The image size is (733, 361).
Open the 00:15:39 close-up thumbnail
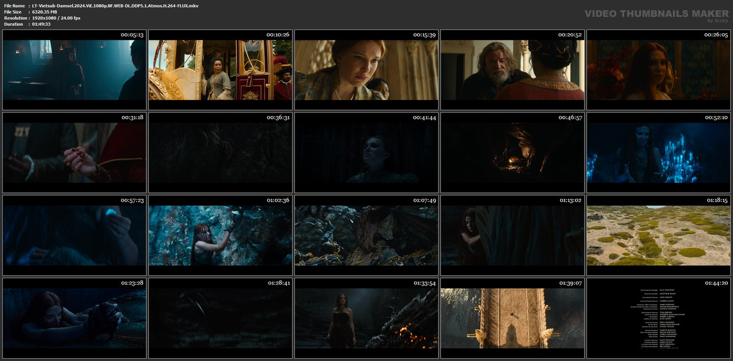[x=366, y=70]
